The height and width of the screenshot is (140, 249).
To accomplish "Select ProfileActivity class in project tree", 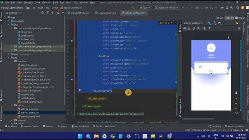I will pyautogui.click(x=28, y=39).
